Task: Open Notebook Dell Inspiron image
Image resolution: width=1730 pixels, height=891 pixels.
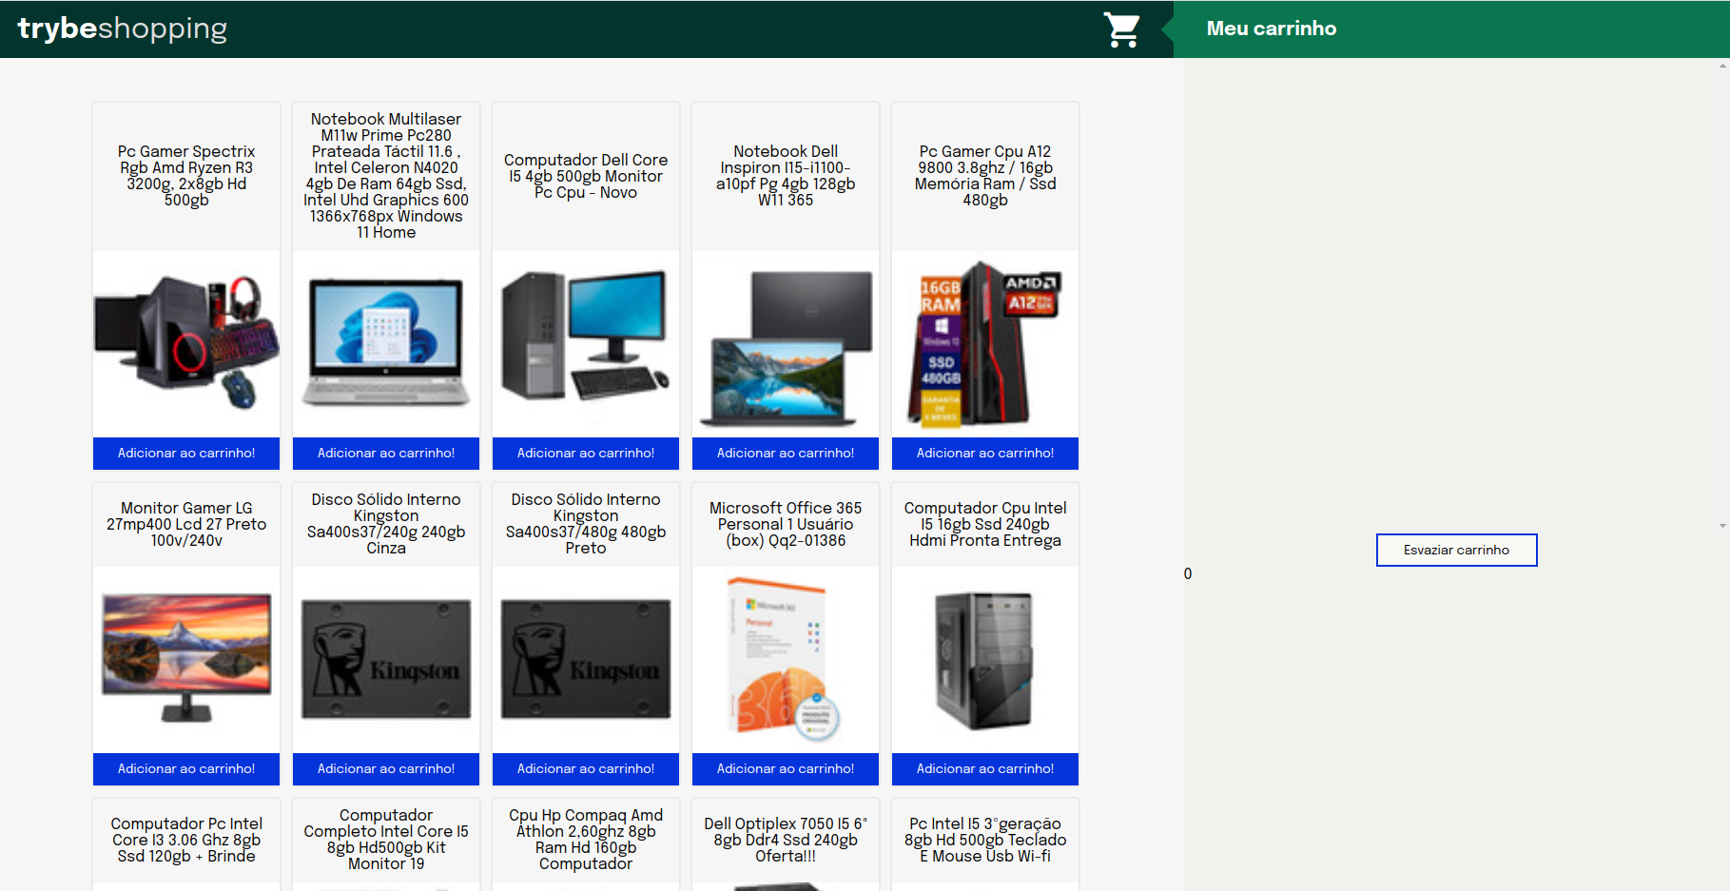Action: click(x=786, y=343)
